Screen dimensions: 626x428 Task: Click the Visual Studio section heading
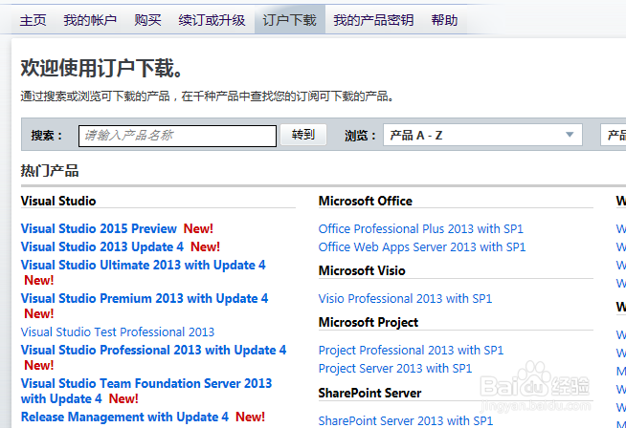pos(58,201)
